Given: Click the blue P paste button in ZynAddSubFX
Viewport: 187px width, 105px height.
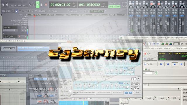Looking at the screenshot, I should tap(130, 93).
